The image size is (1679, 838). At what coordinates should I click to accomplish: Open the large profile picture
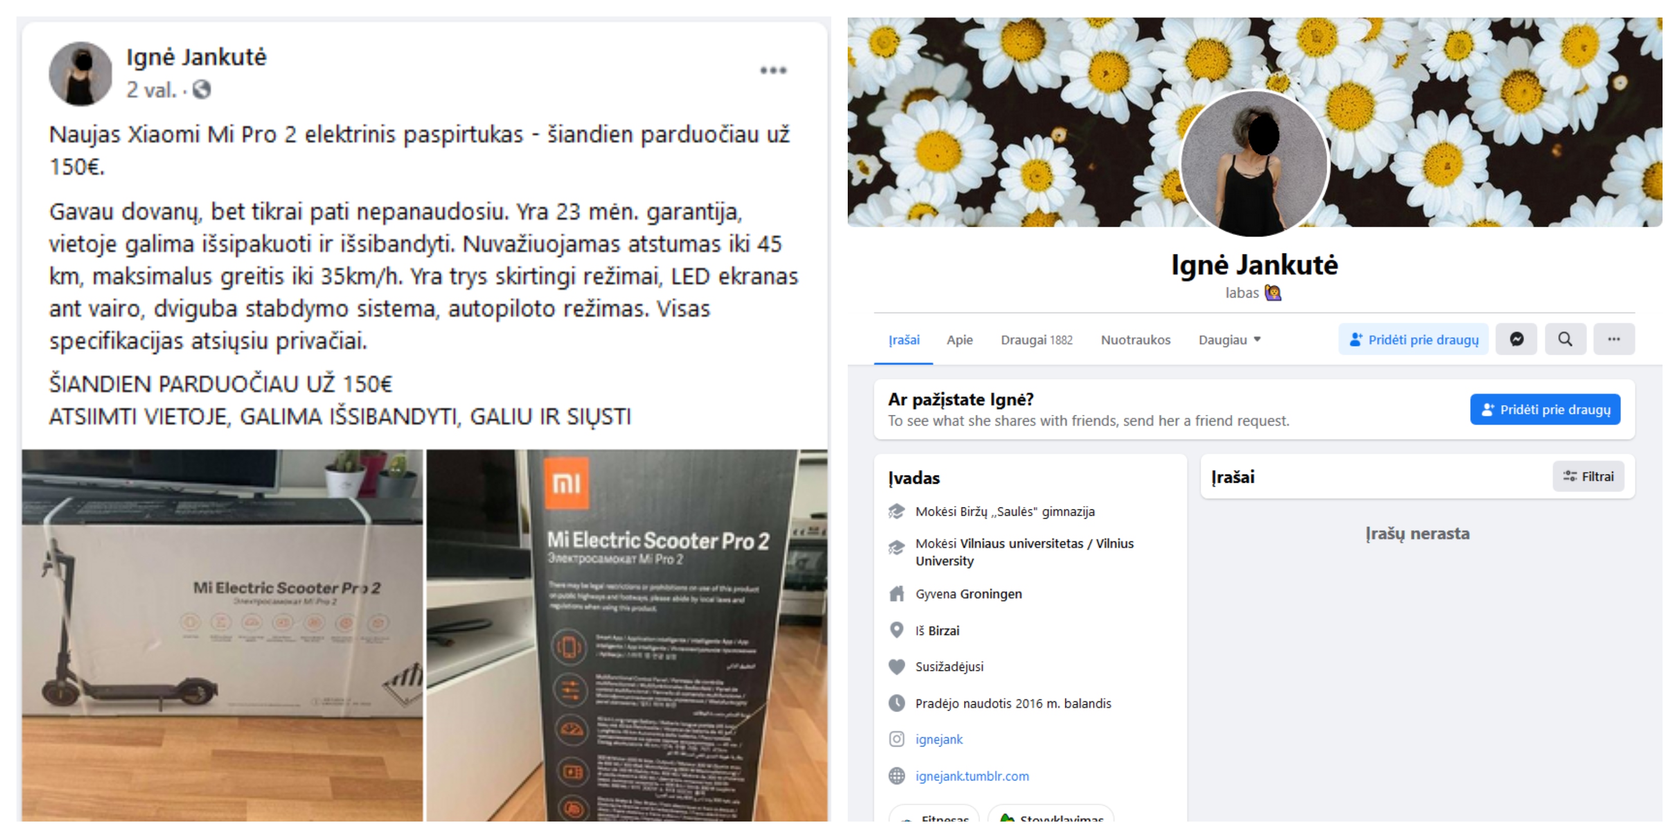pos(1254,163)
